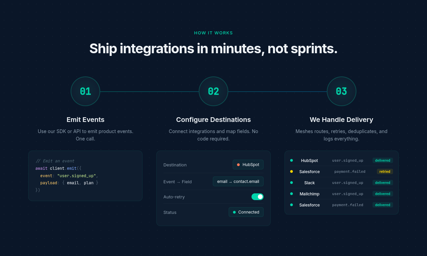Toggle the Auto-retry switch off
This screenshot has height=256, width=427.
tap(258, 197)
